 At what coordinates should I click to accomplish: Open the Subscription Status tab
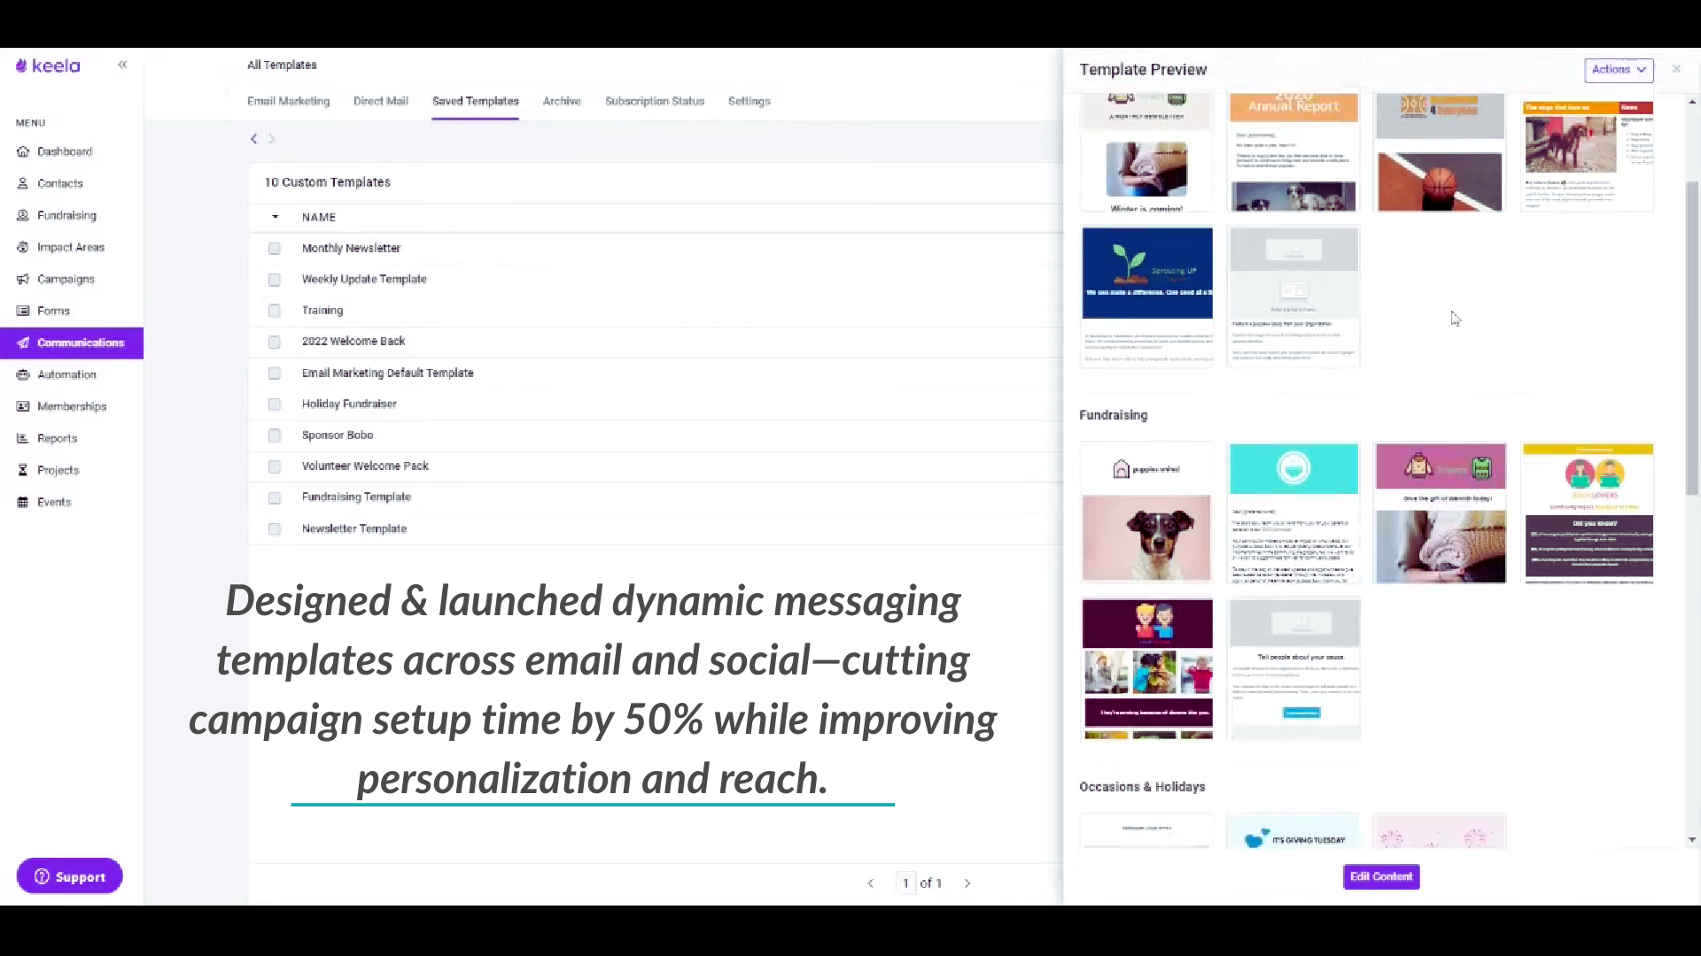[x=654, y=101]
